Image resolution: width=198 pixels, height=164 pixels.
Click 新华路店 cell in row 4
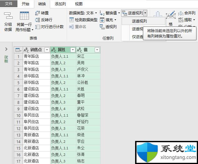(x=36, y=76)
